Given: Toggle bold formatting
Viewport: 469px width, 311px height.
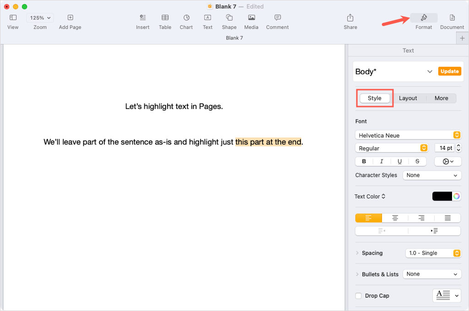Looking at the screenshot, I should (x=364, y=161).
